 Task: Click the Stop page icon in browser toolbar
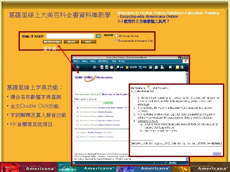(x=102, y=67)
